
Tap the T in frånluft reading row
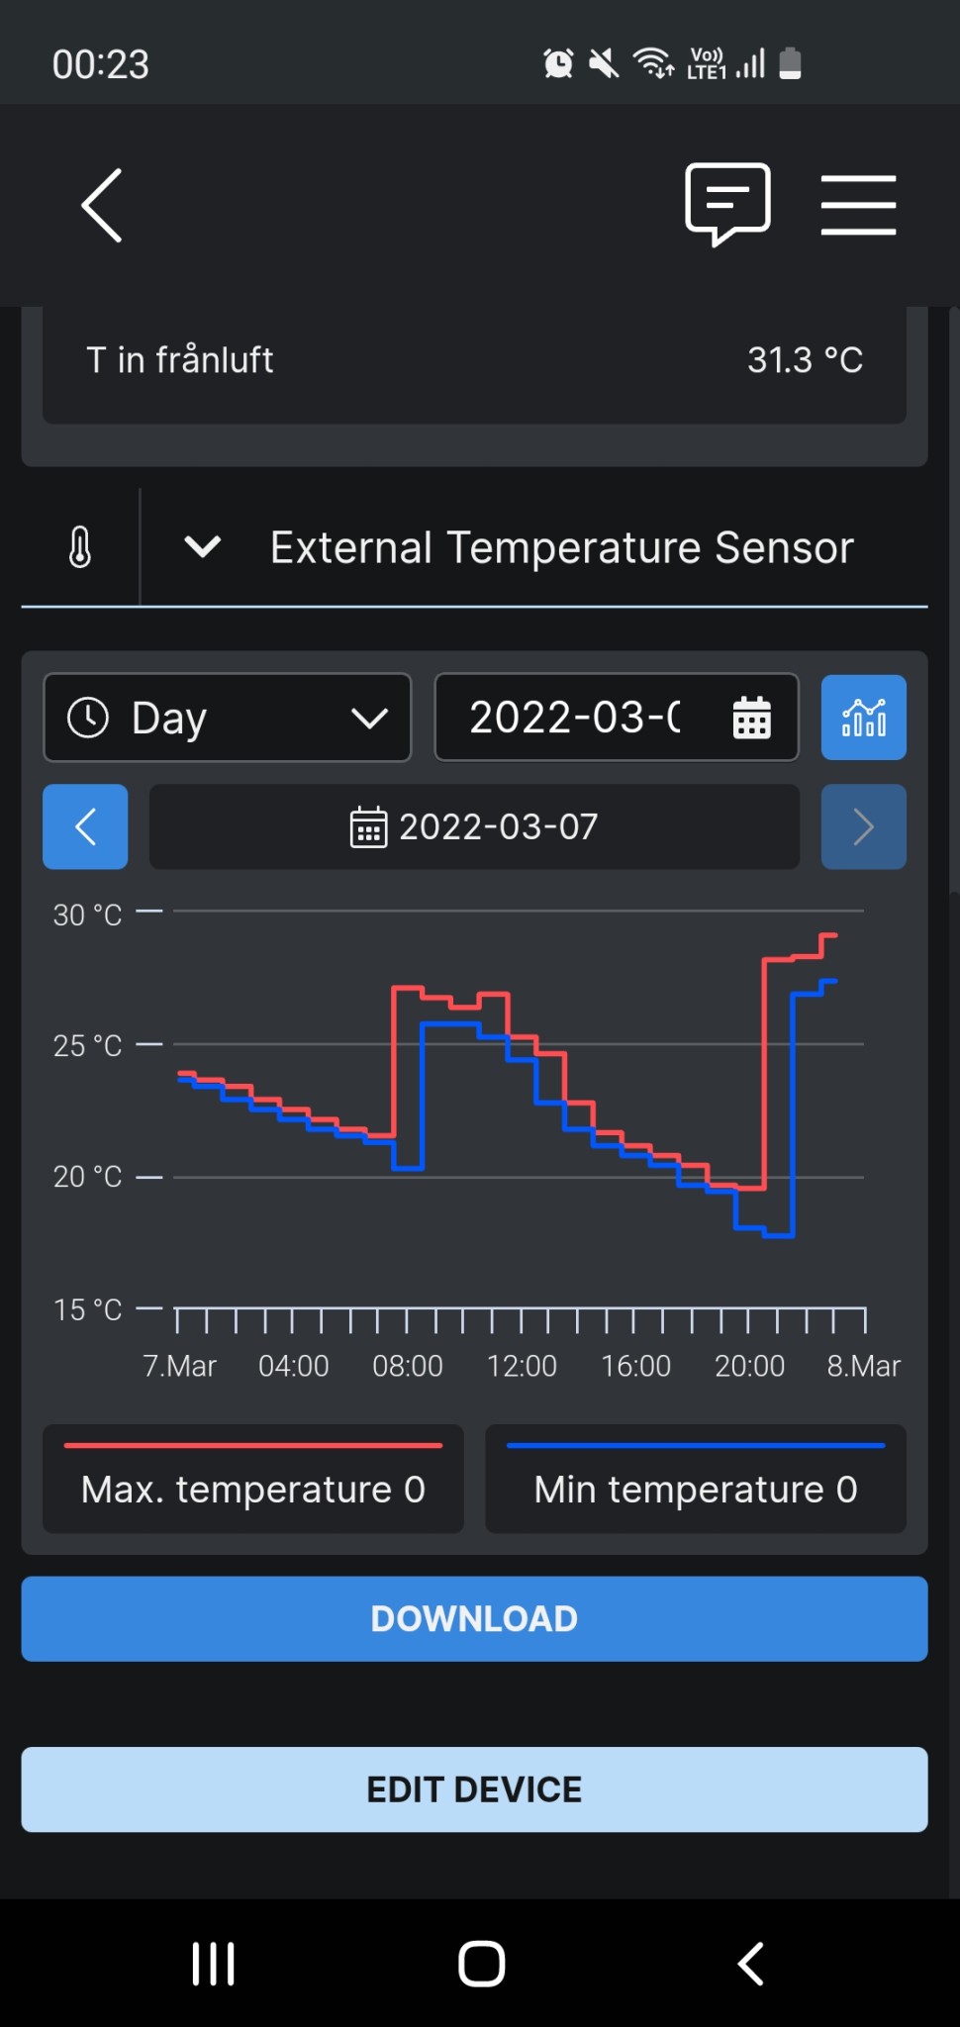[474, 360]
